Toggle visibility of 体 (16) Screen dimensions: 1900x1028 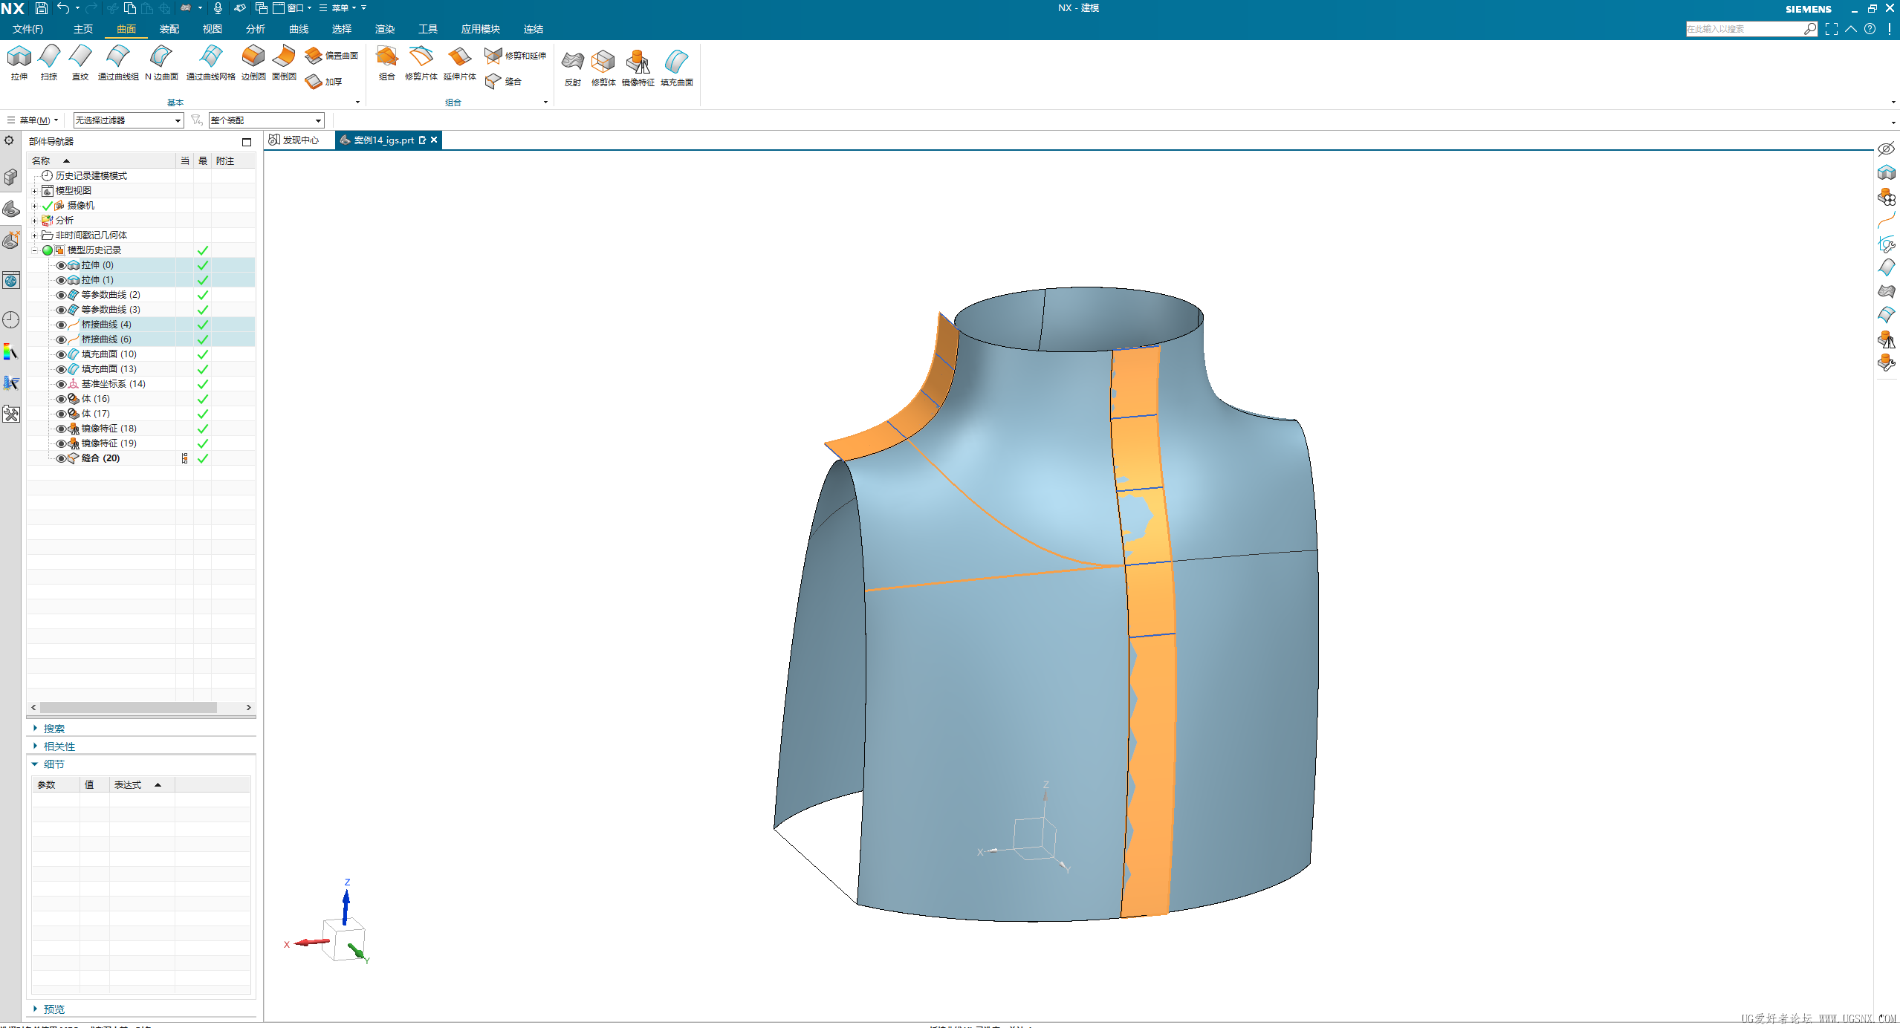[x=61, y=399]
